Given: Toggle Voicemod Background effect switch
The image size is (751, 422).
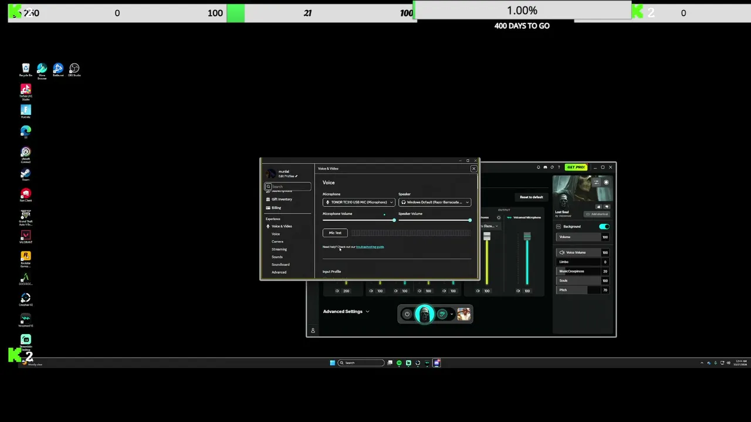Looking at the screenshot, I should (604, 226).
